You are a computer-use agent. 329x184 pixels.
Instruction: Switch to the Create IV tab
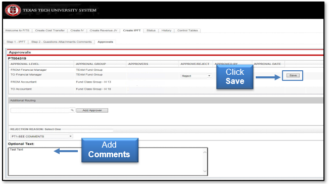[x=77, y=30]
